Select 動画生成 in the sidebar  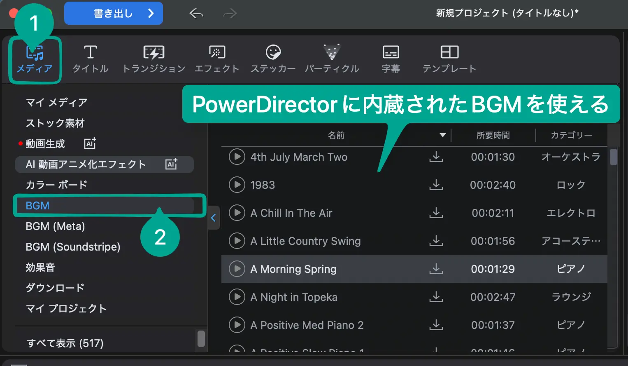(x=45, y=143)
